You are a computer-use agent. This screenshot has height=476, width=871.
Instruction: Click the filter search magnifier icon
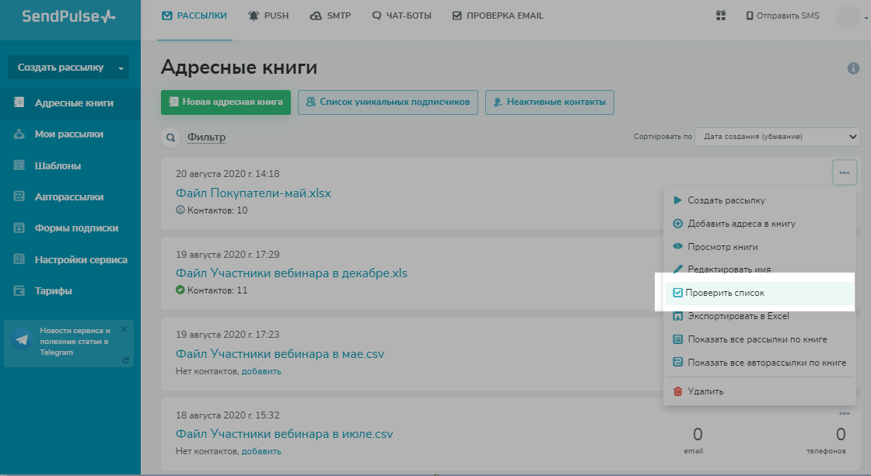click(170, 137)
